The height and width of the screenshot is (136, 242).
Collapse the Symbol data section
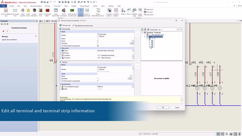pos(60,84)
